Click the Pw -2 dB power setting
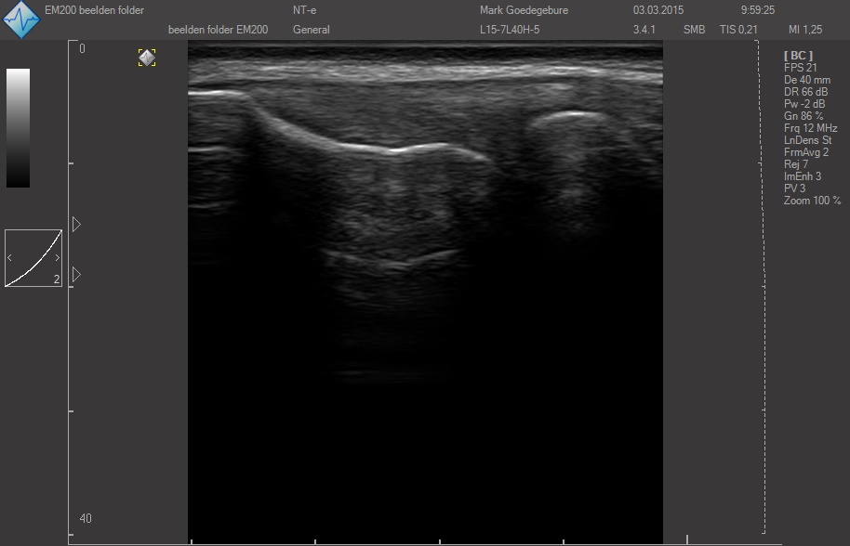850x546 pixels. 804,104
